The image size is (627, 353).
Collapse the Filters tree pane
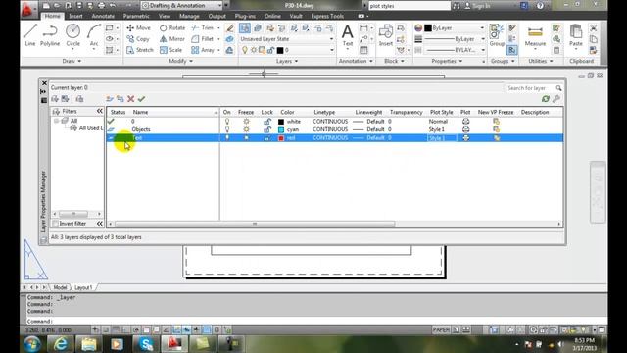coord(100,111)
